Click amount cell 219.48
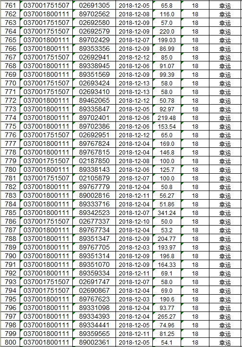 [167, 118]
